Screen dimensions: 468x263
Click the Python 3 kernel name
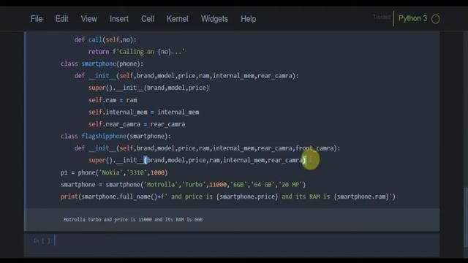[x=412, y=18]
